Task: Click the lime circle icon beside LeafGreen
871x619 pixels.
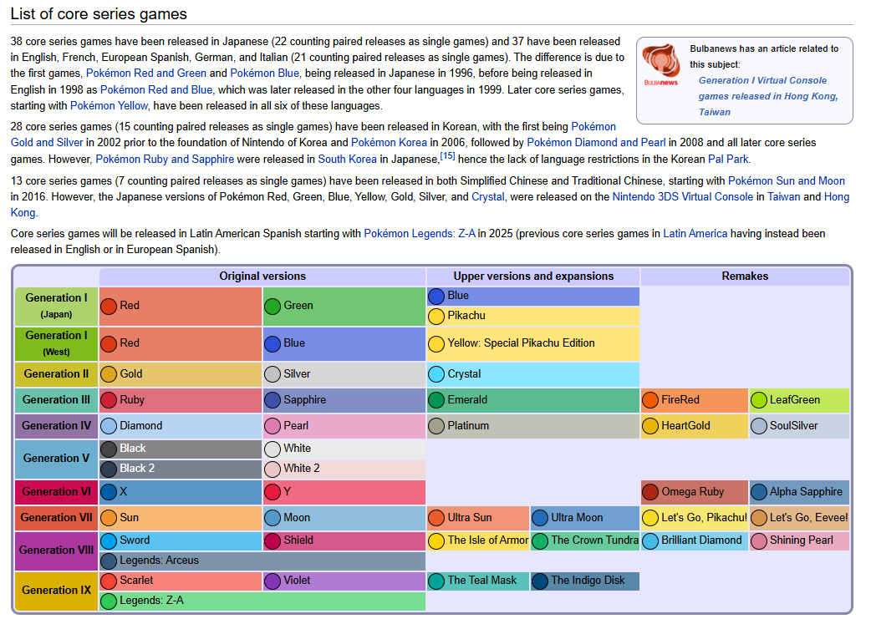Action: [x=758, y=400]
